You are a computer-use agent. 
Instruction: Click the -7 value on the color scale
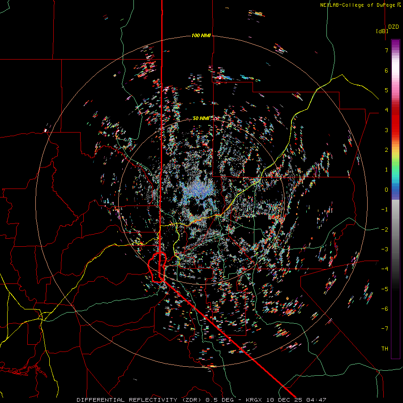[385, 329]
